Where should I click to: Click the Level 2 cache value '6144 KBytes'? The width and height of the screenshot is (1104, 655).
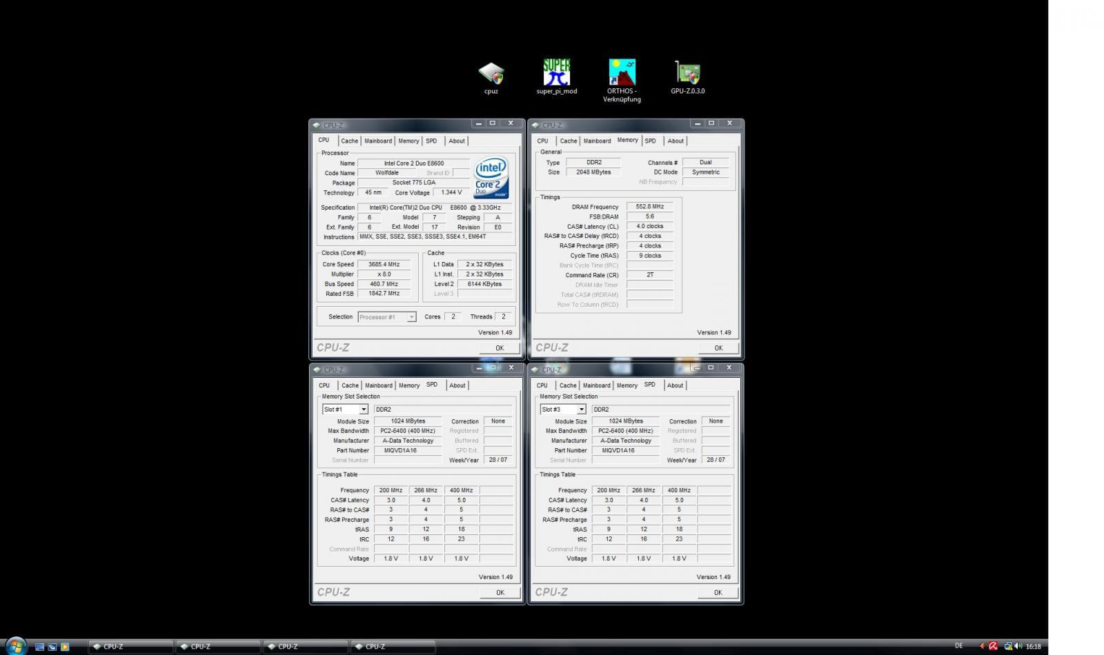click(484, 284)
